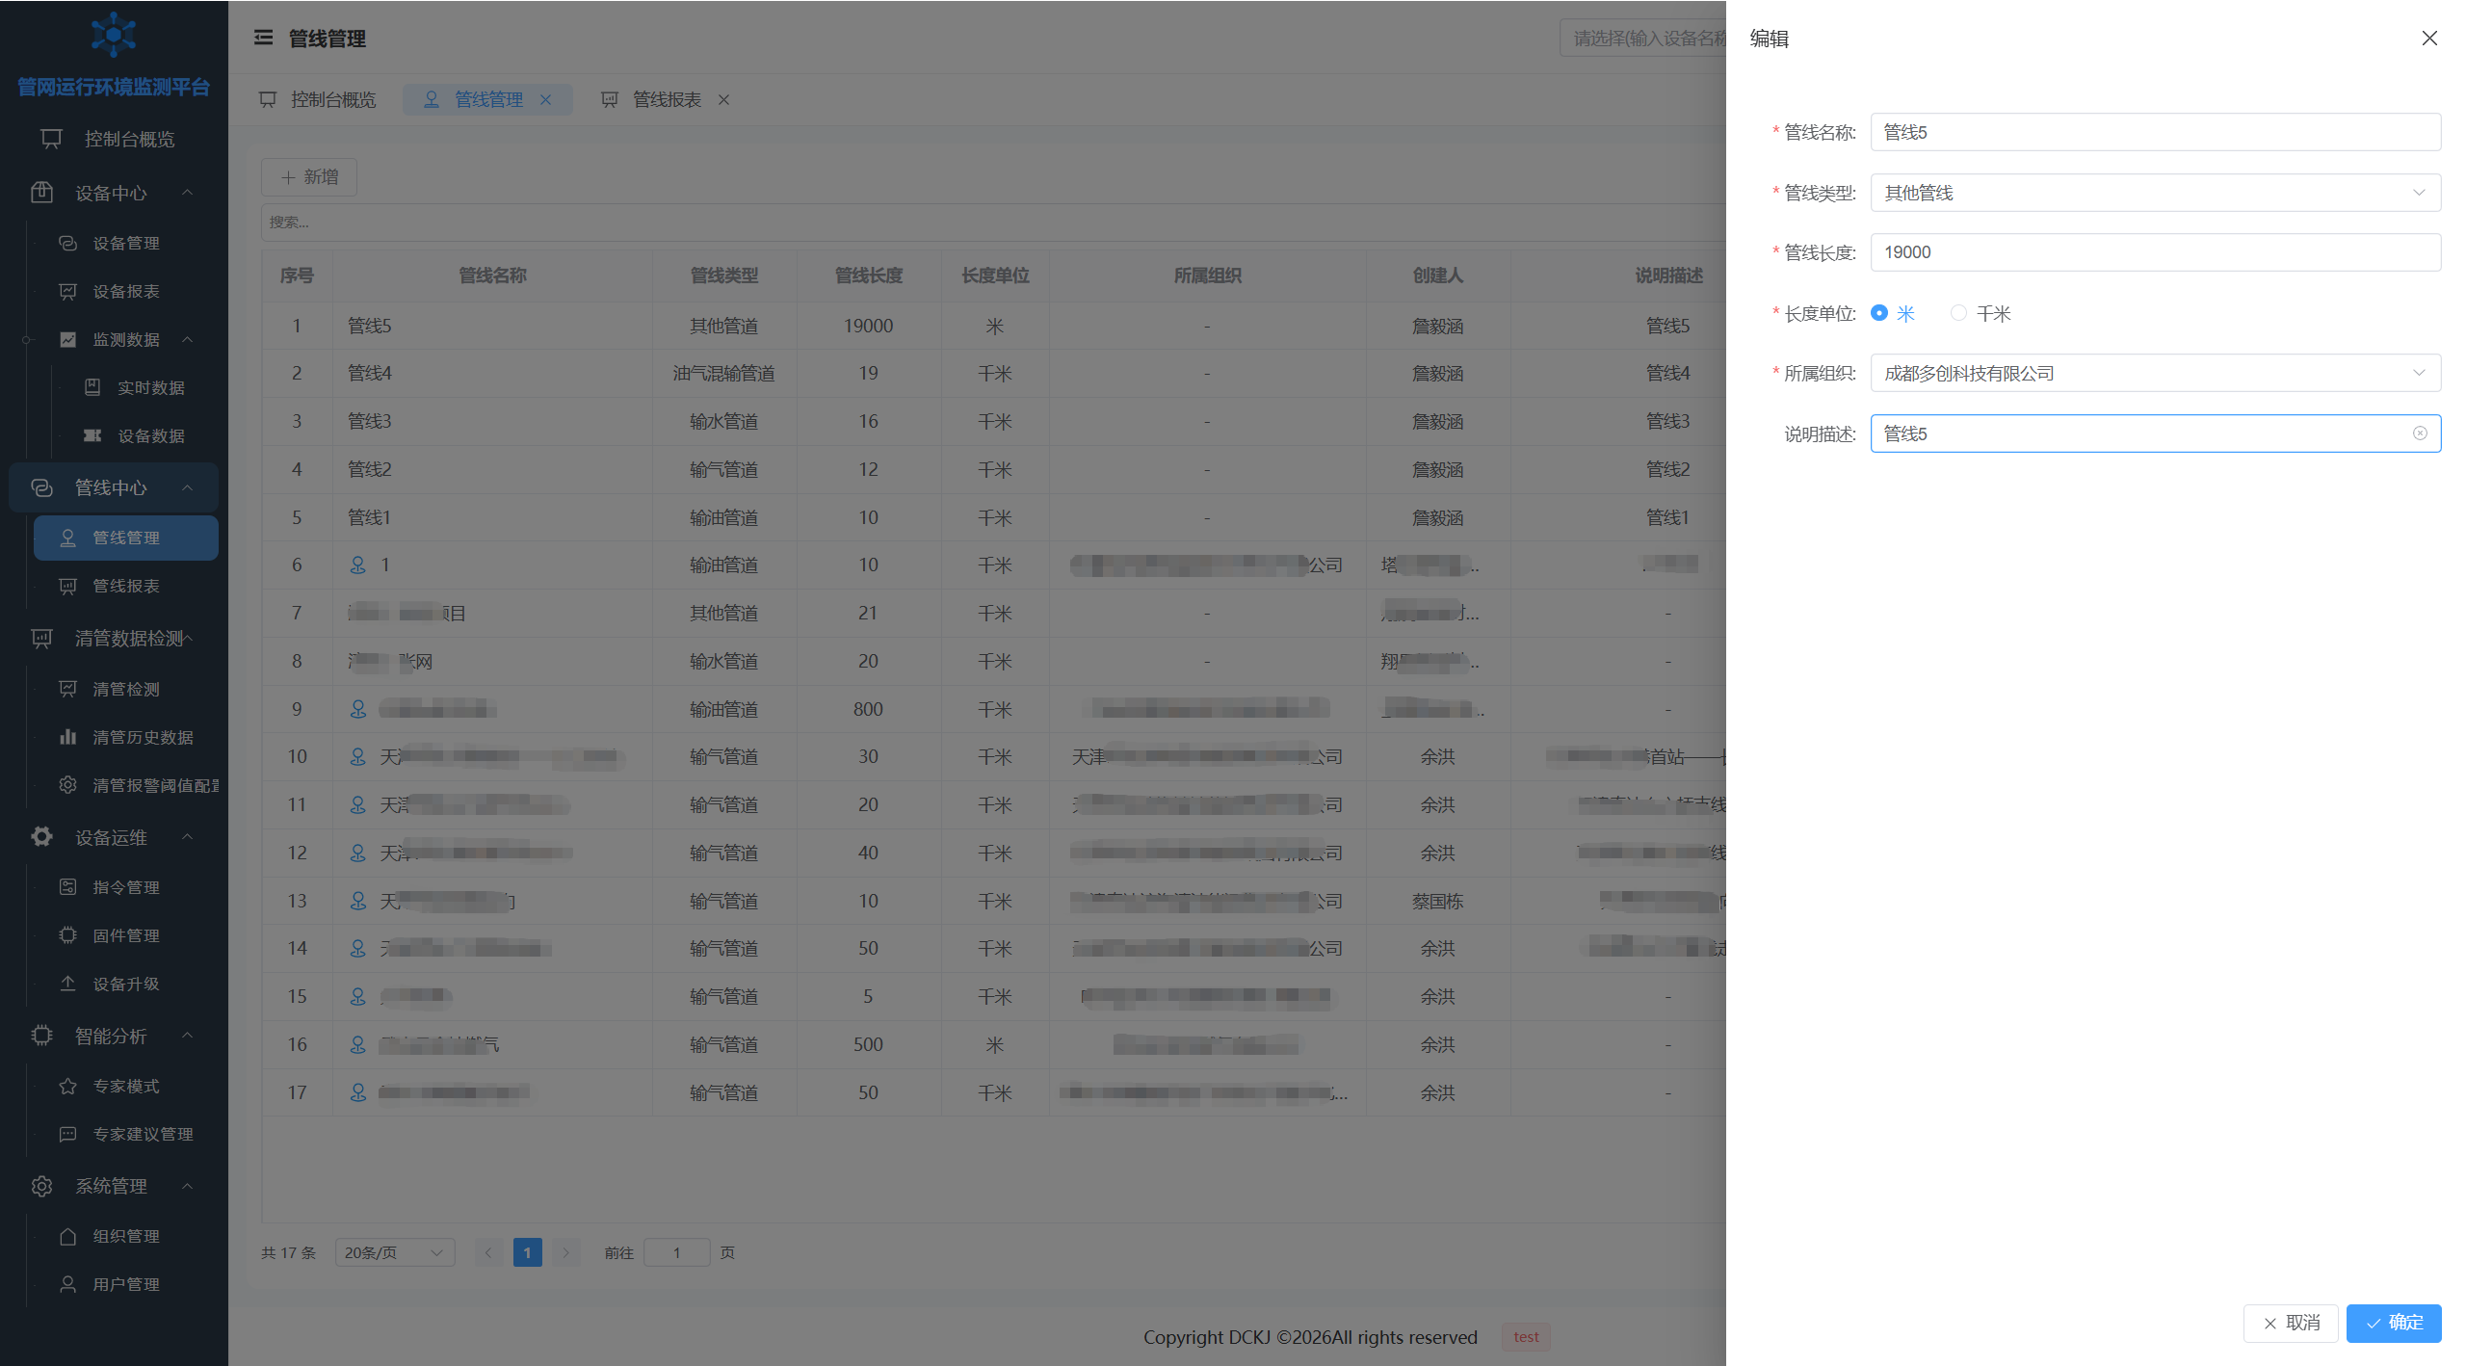Collapse the 监测数据 submenu
This screenshot has height=1366, width=2466.
(x=125, y=339)
